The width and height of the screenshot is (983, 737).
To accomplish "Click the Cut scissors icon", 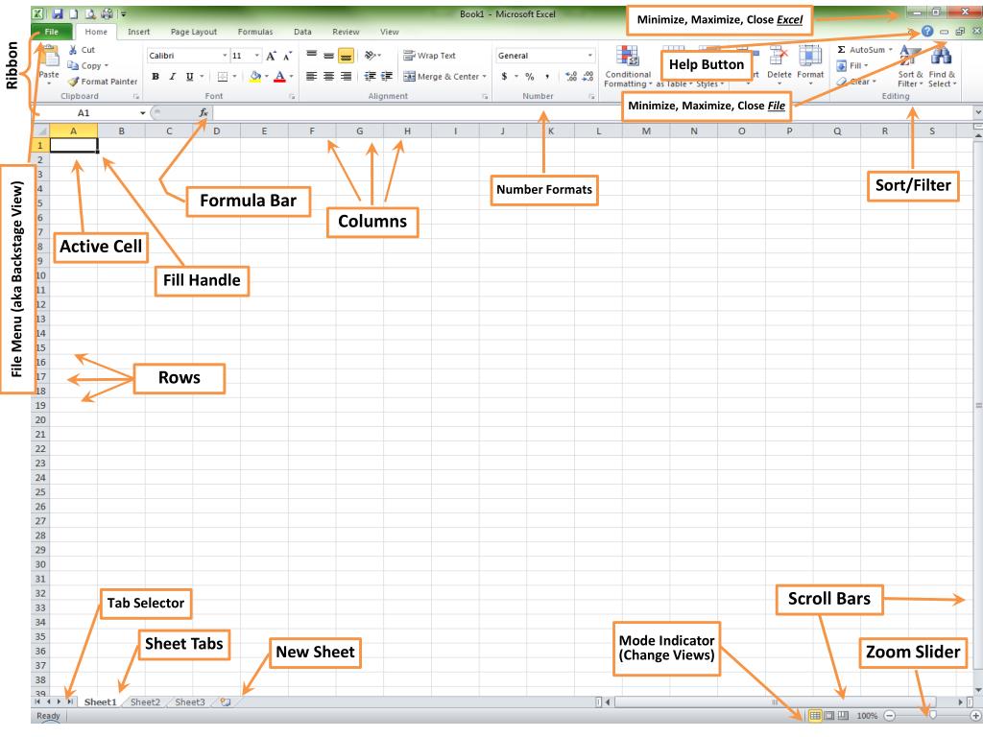I will (x=73, y=50).
